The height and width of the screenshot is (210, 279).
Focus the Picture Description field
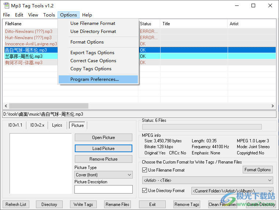[103, 189]
